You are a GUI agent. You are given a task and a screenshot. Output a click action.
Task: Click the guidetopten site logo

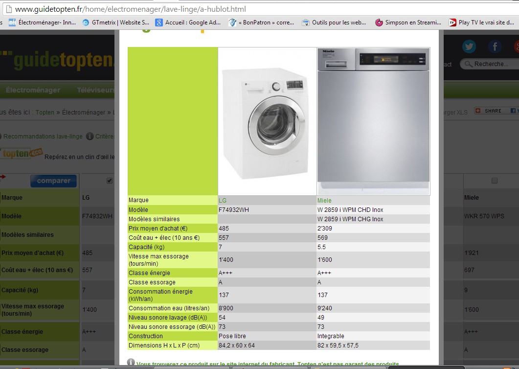click(57, 60)
